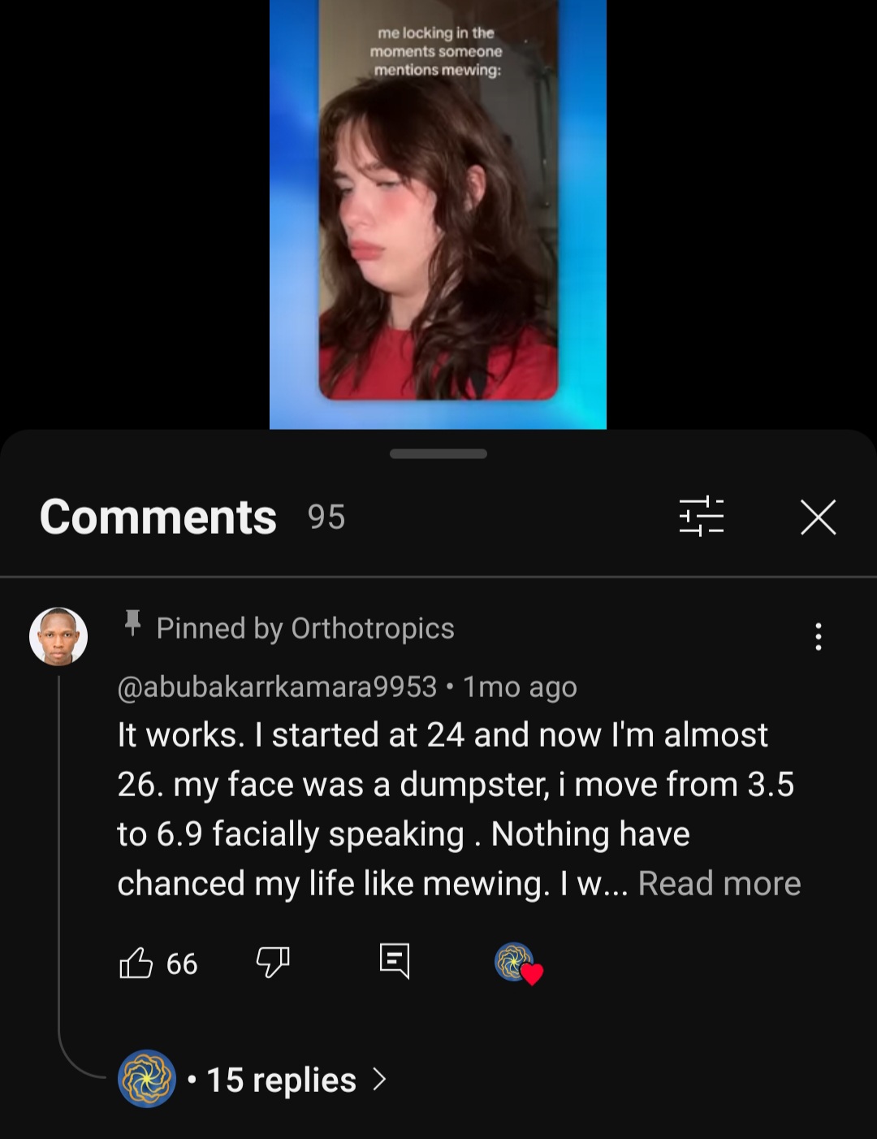This screenshot has height=1139, width=877.
Task: Open the comment sort filter icon
Action: pos(701,517)
